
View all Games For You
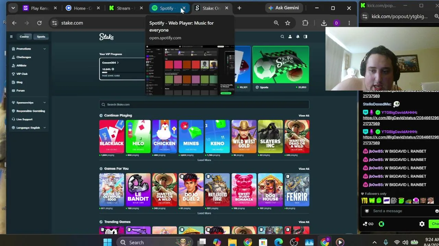[304, 169]
